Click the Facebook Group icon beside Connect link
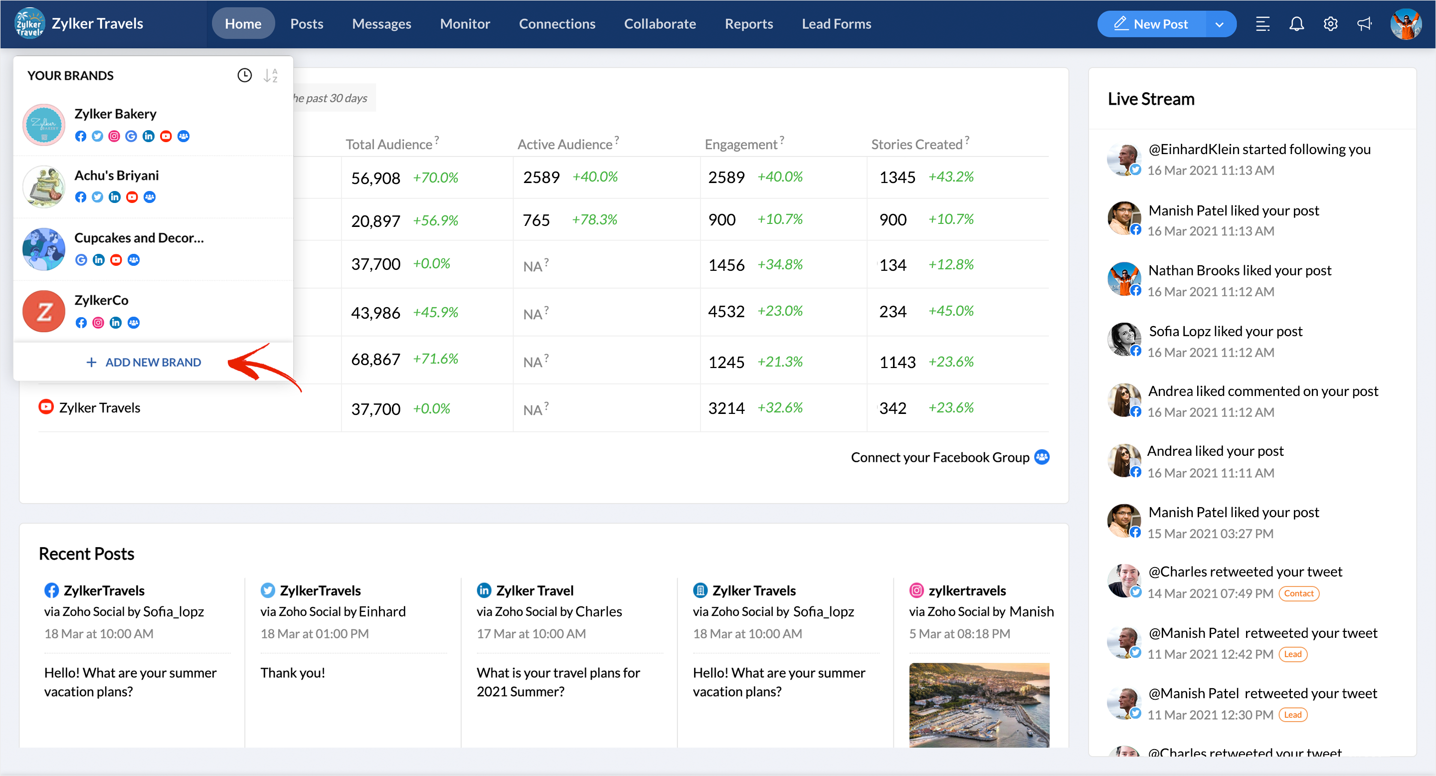Screen dimensions: 1436x776 click(x=1042, y=457)
